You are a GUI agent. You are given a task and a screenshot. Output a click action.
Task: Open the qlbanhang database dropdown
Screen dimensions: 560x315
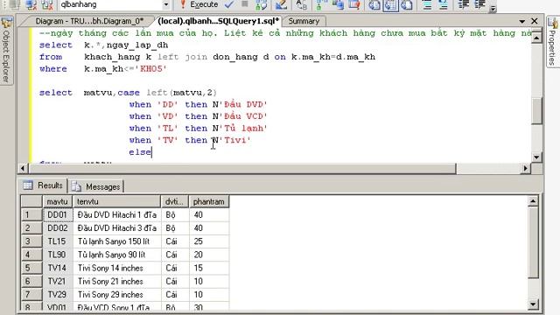tap(166, 4)
